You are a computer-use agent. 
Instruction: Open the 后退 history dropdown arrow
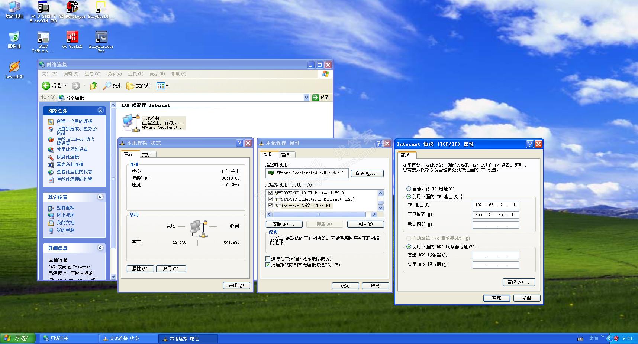point(66,86)
